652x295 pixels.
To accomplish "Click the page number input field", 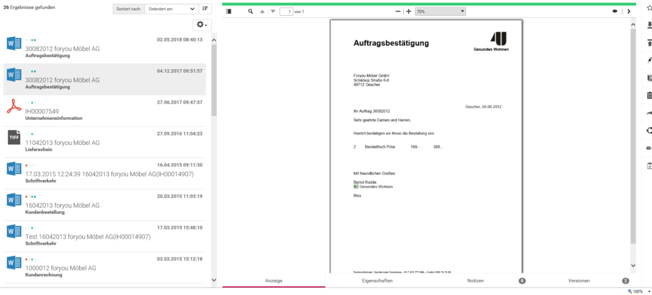I will [x=286, y=12].
